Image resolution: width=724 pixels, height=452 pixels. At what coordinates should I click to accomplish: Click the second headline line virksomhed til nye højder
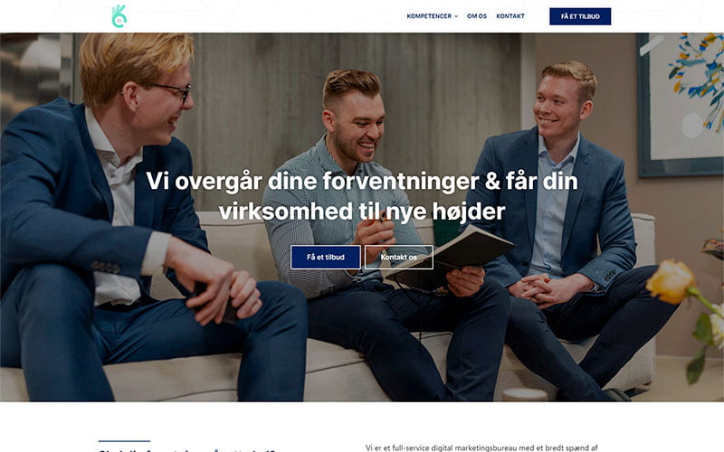click(361, 212)
